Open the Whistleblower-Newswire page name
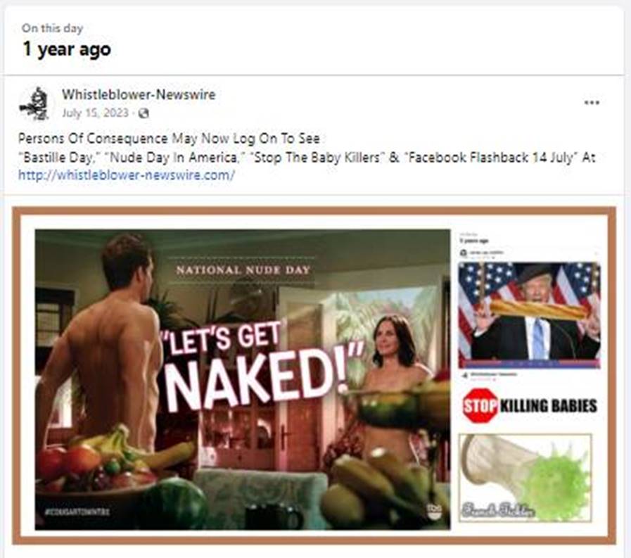This screenshot has height=558, width=631. tap(139, 94)
